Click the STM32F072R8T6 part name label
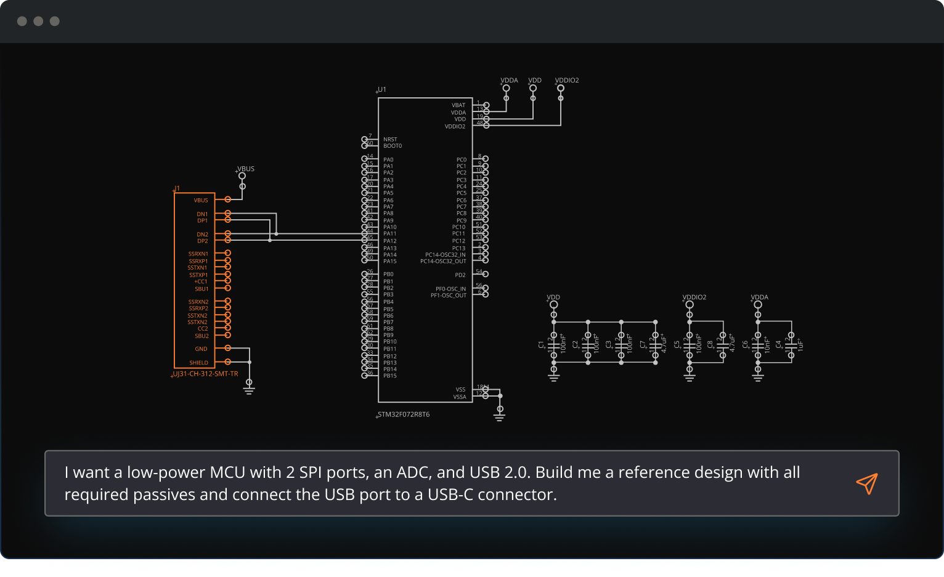This screenshot has height=577, width=944. 404,414
